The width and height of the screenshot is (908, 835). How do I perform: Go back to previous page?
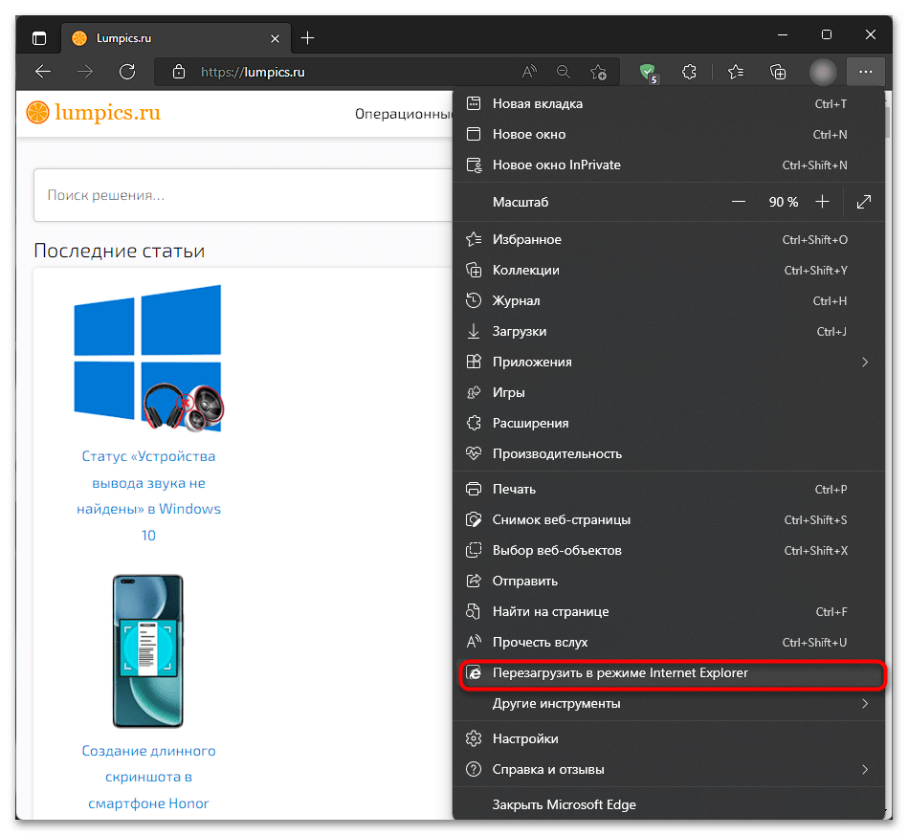coord(43,72)
